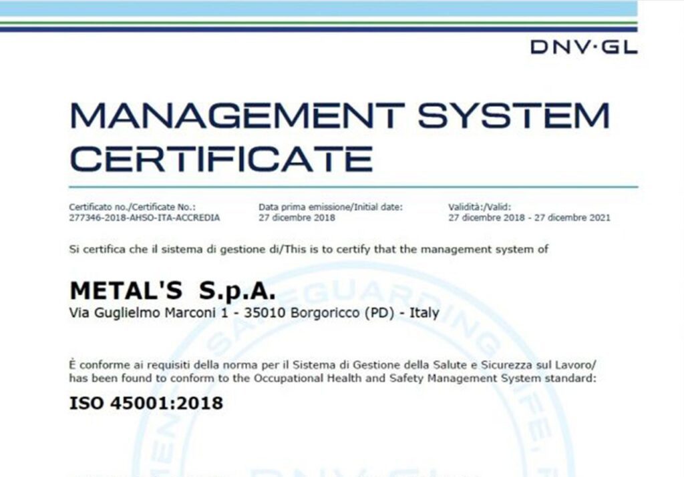Viewport: 684px width, 477px height.
Task: Select the company name METAL'S S.p.A.
Action: click(174, 291)
